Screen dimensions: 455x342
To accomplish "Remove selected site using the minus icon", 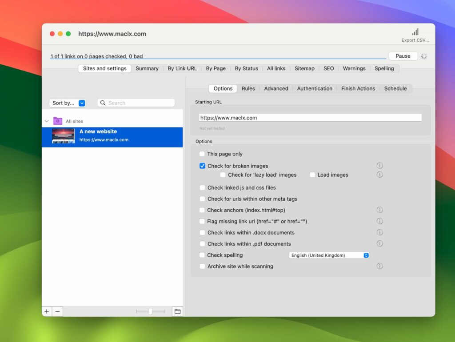I will pyautogui.click(x=57, y=311).
